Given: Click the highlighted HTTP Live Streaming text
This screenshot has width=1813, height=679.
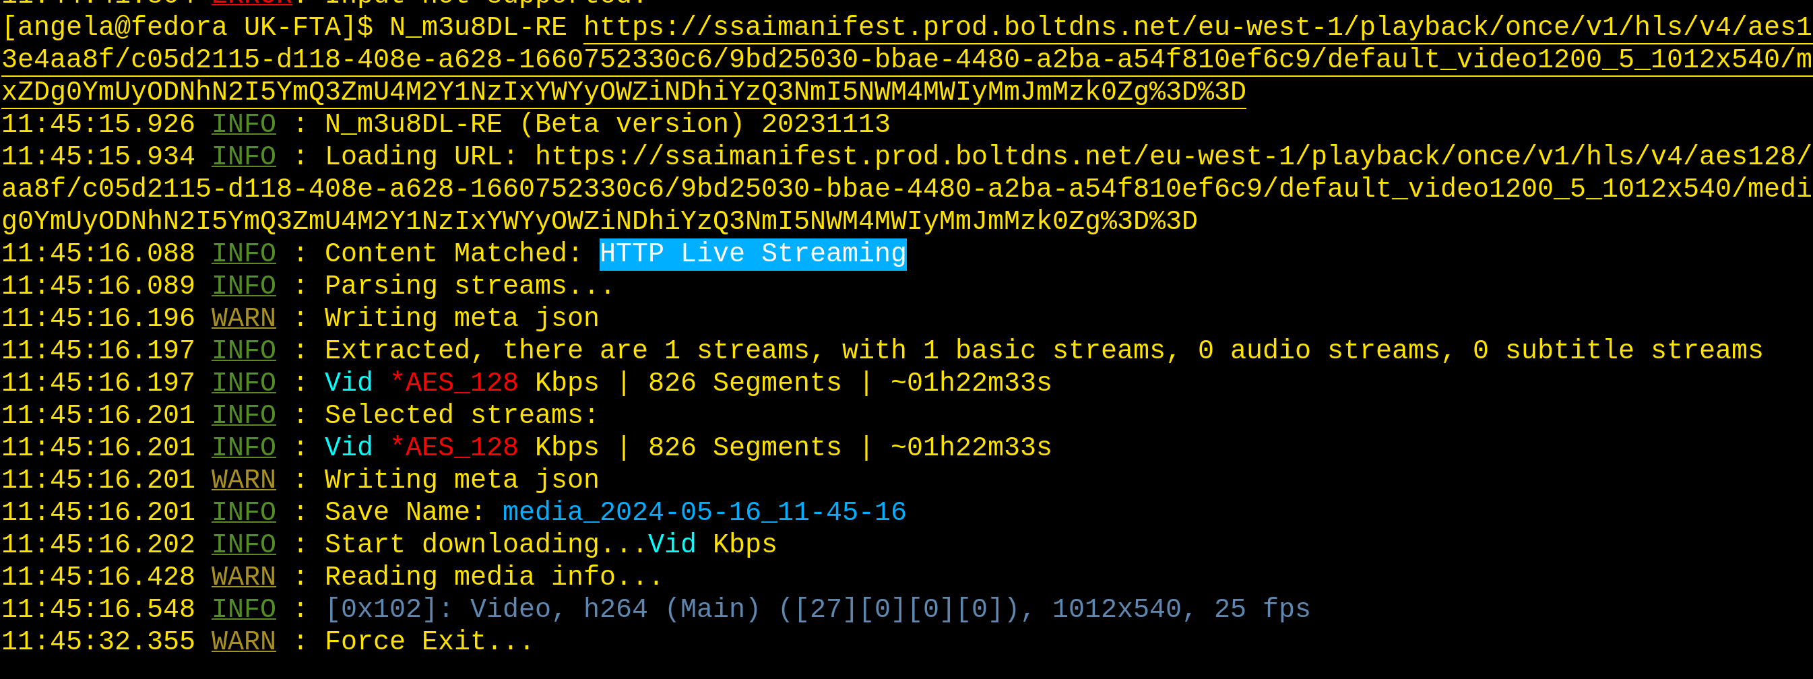Looking at the screenshot, I should click(x=753, y=254).
